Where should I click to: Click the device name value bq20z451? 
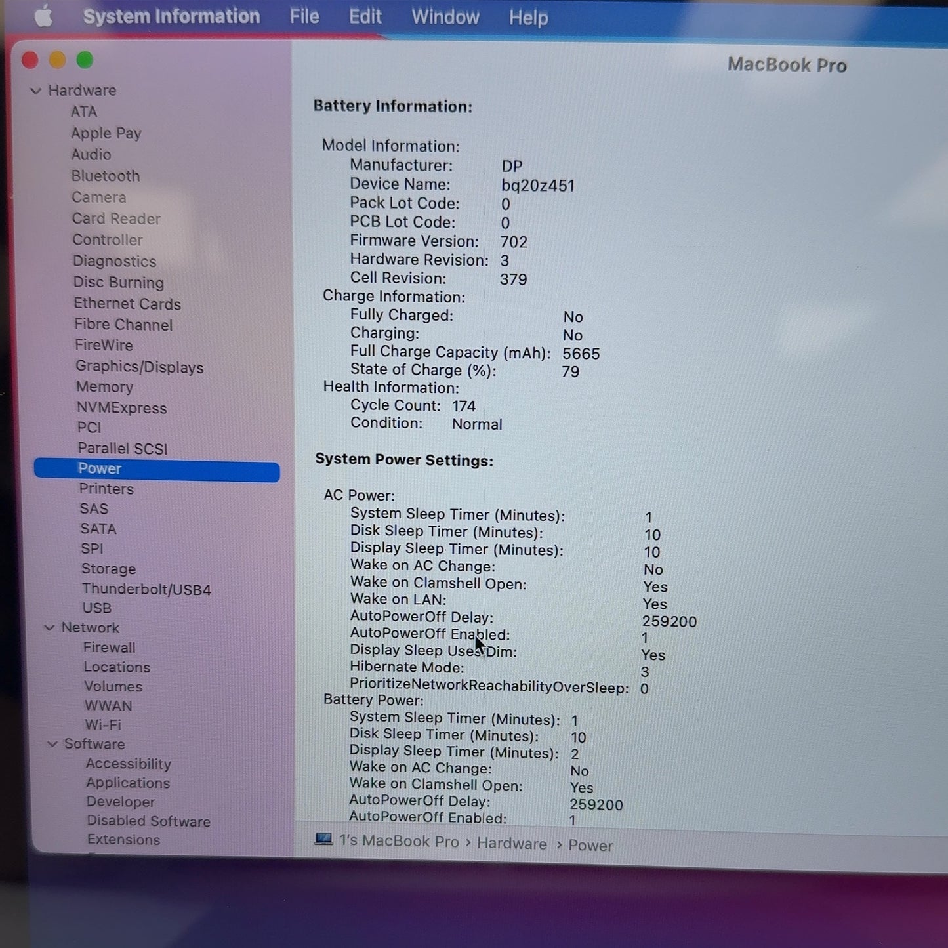(538, 186)
